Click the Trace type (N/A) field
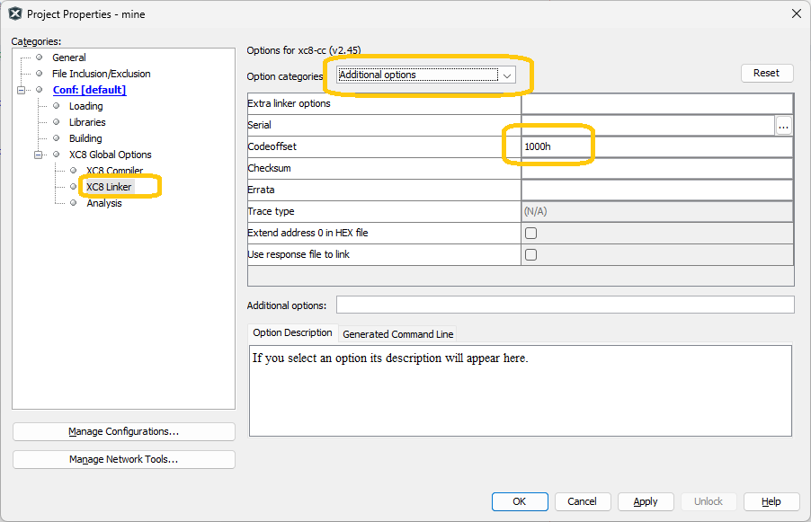This screenshot has width=811, height=522. 657,211
